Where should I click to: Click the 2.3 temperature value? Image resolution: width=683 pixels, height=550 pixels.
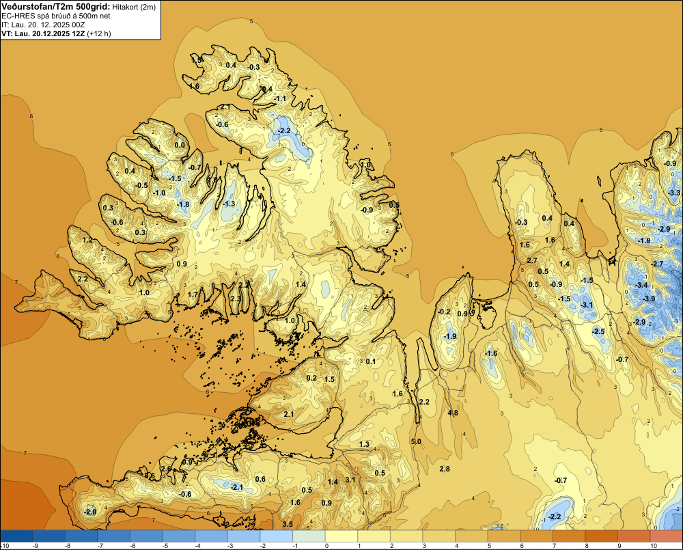pos(235,299)
